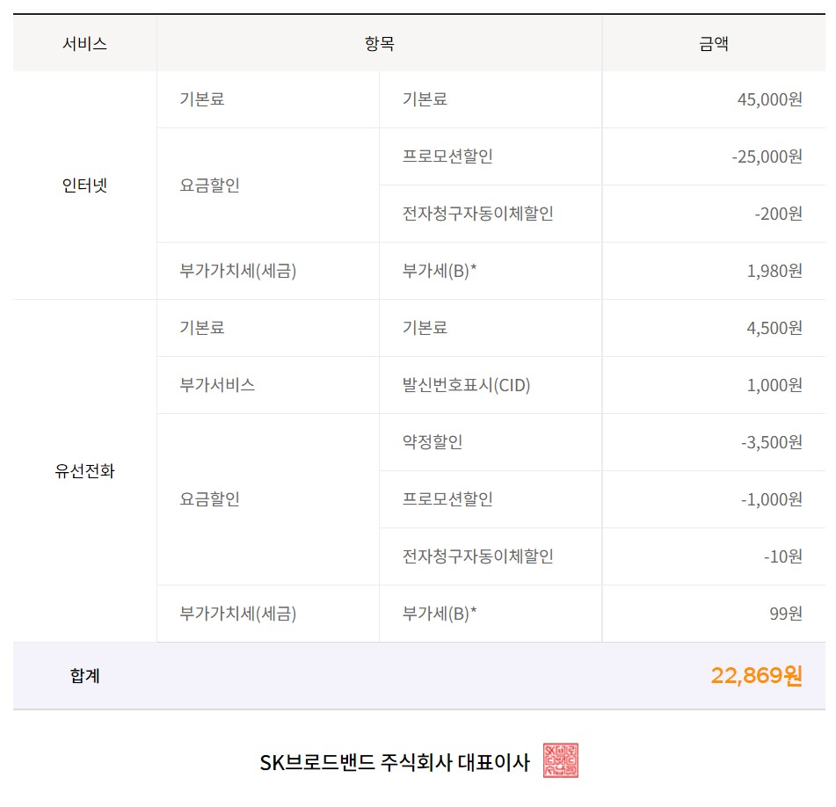Select the -25,000원 promotion discount amount
This screenshot has width=836, height=807.
pyautogui.click(x=766, y=156)
